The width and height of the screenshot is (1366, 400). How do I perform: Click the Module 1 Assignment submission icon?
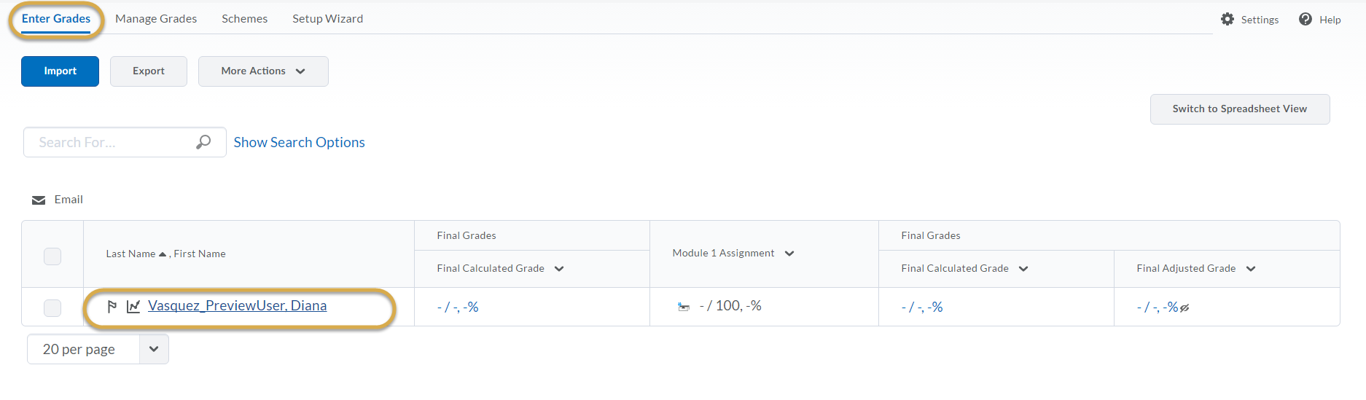click(x=684, y=307)
